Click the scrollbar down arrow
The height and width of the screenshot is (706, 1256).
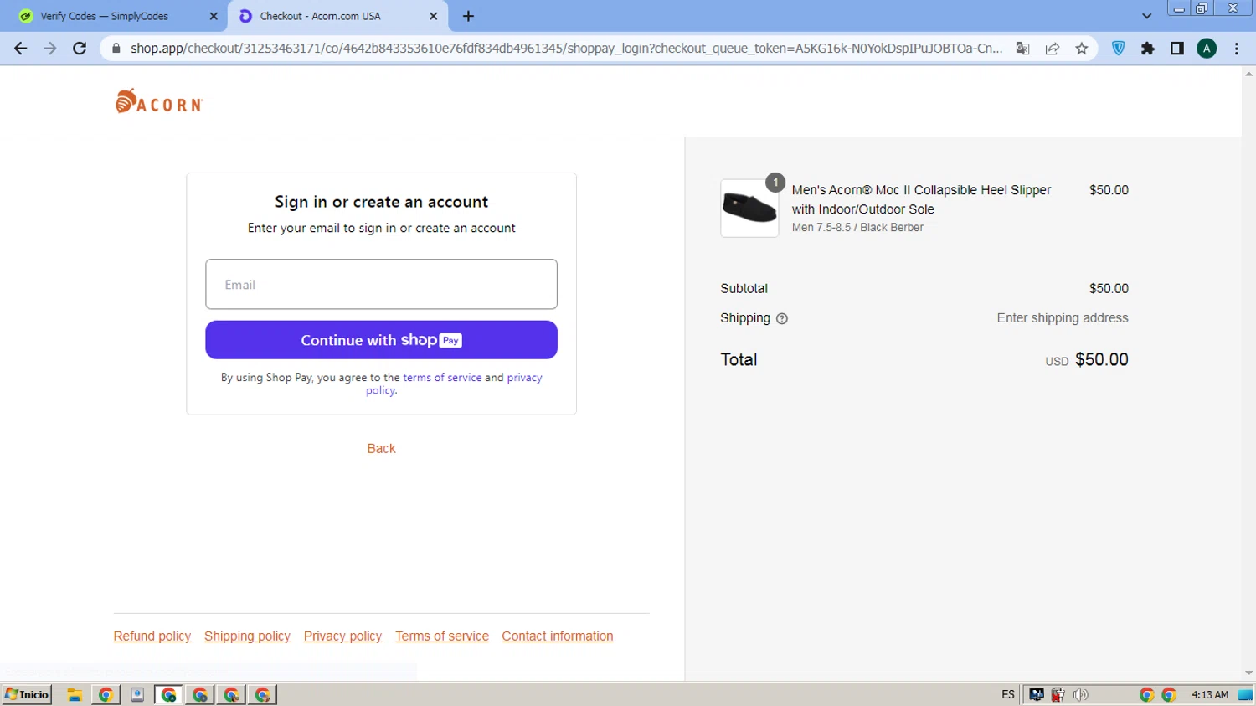(1248, 673)
